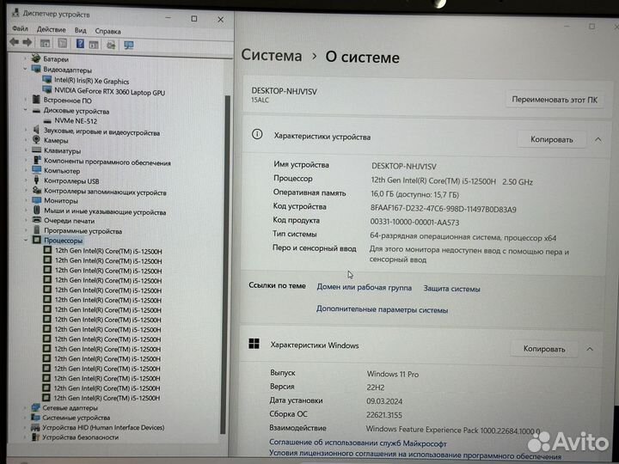Expand the Сетевые адаптеры category arrow
This screenshot has width=619, height=464.
(26, 407)
